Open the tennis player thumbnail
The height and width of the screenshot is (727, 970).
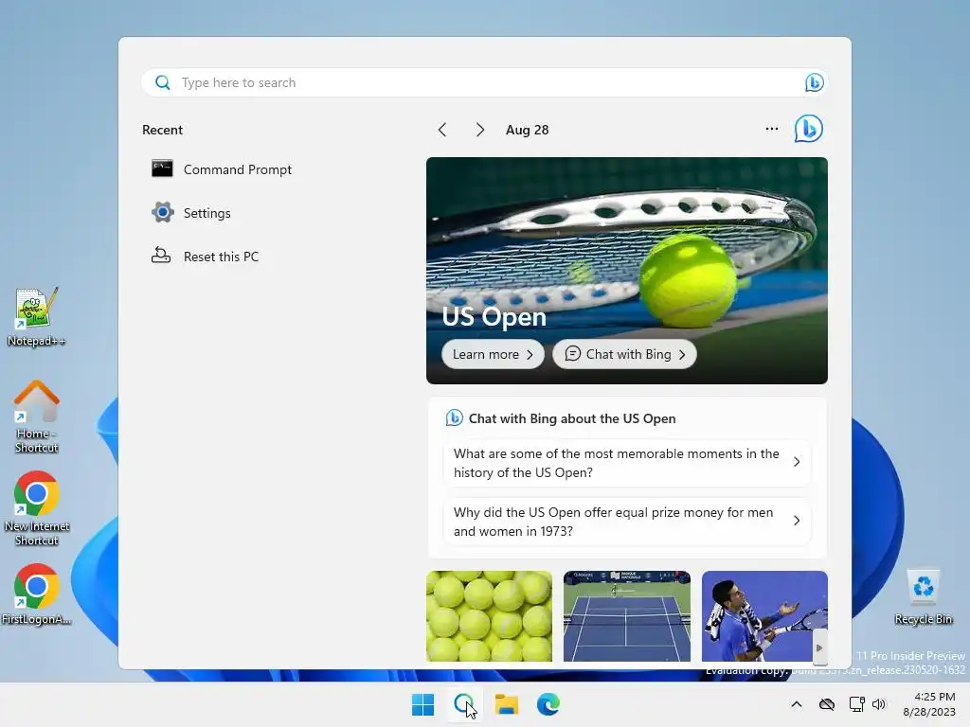pos(764,616)
